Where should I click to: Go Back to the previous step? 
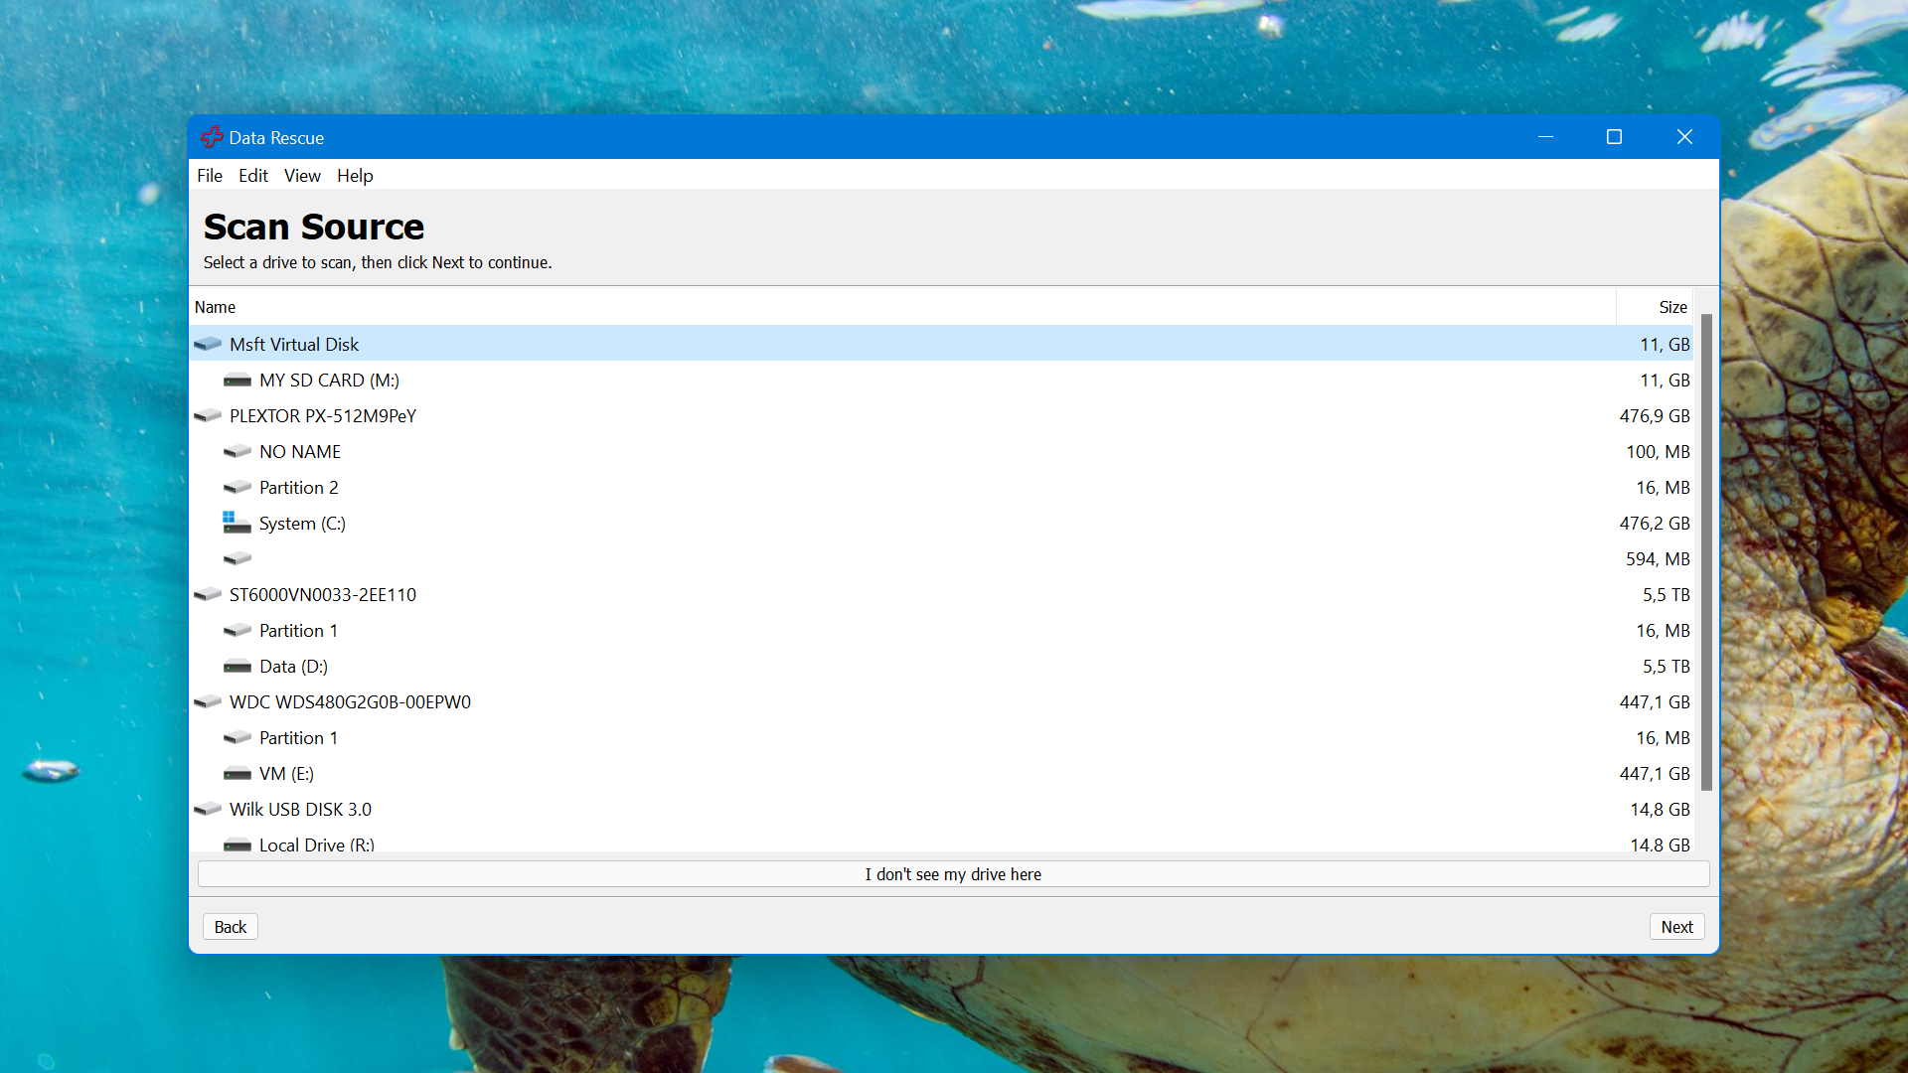click(x=231, y=926)
